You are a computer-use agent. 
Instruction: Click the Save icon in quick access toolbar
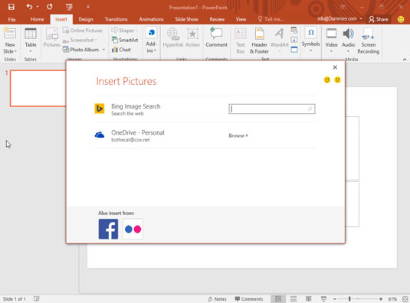pos(11,7)
